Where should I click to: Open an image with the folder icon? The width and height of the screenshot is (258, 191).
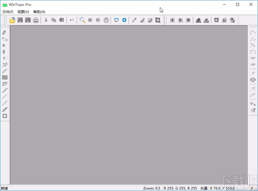(12, 20)
